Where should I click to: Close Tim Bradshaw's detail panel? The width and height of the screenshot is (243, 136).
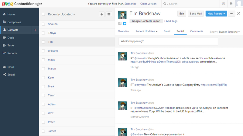[239, 13]
